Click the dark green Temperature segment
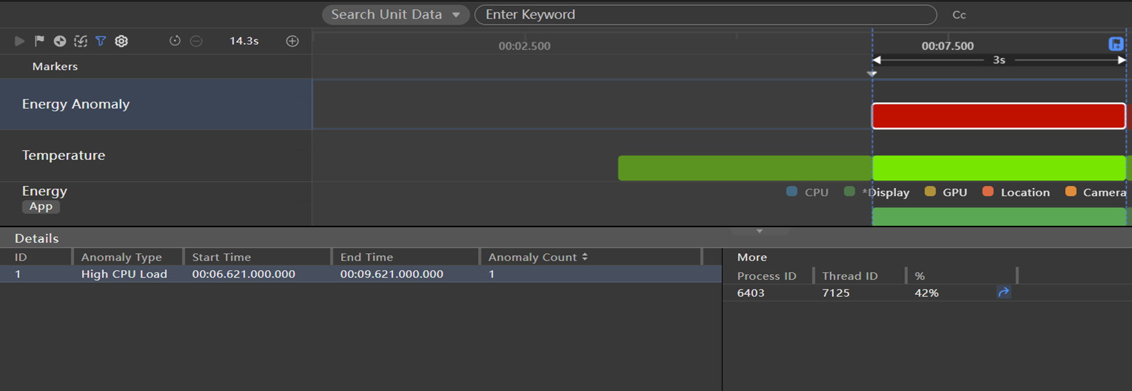This screenshot has height=391, width=1132. (745, 168)
